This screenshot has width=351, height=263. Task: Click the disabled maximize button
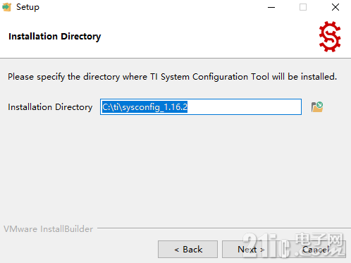[303, 7]
